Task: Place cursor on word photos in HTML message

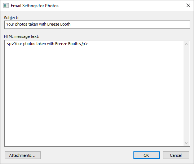Action: coord(29,44)
